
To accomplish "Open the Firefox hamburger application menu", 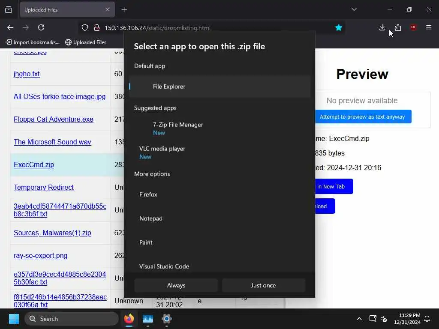I will pyautogui.click(x=429, y=27).
